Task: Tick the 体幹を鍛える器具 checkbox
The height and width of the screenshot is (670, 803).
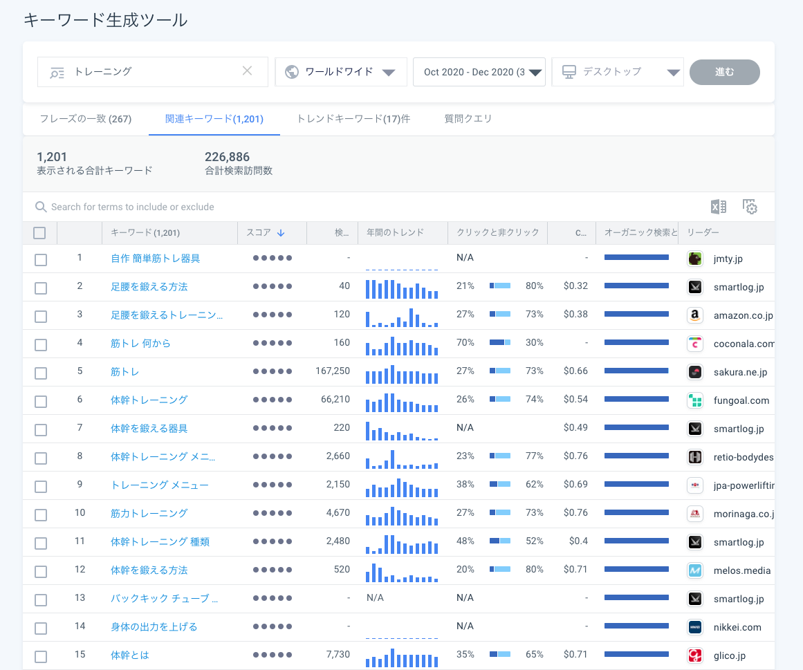Action: [40, 429]
